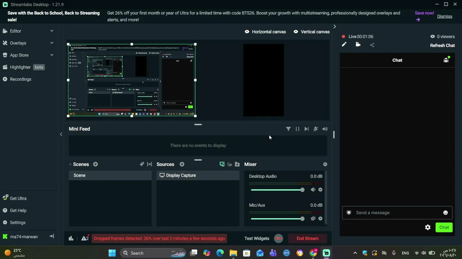
Task: Open performance stats bar chart icon
Action: click(x=71, y=238)
